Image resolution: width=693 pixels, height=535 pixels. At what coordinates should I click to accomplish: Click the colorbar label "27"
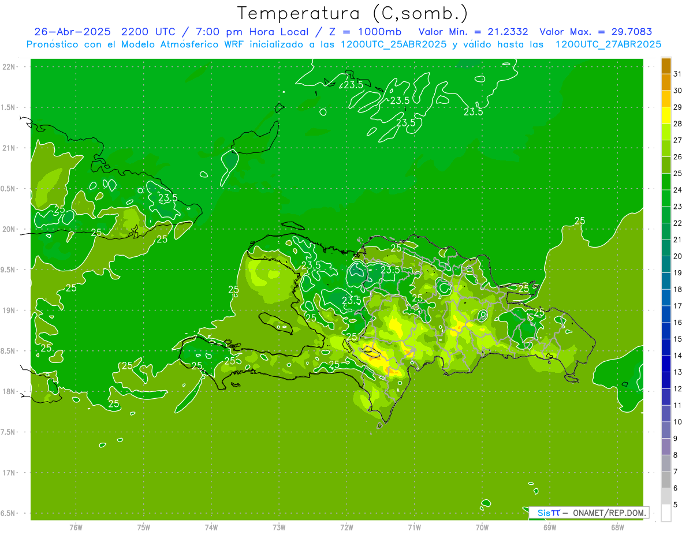tap(677, 140)
